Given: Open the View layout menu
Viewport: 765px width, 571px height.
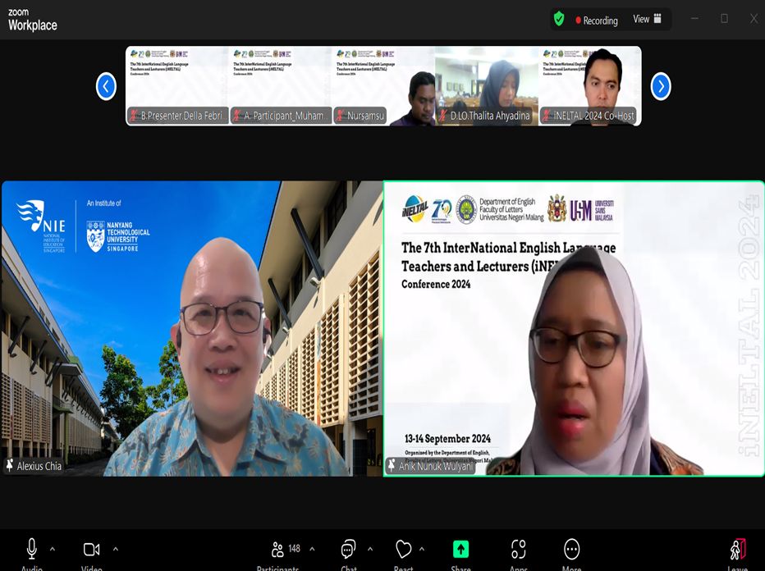Looking at the screenshot, I should coord(647,19).
